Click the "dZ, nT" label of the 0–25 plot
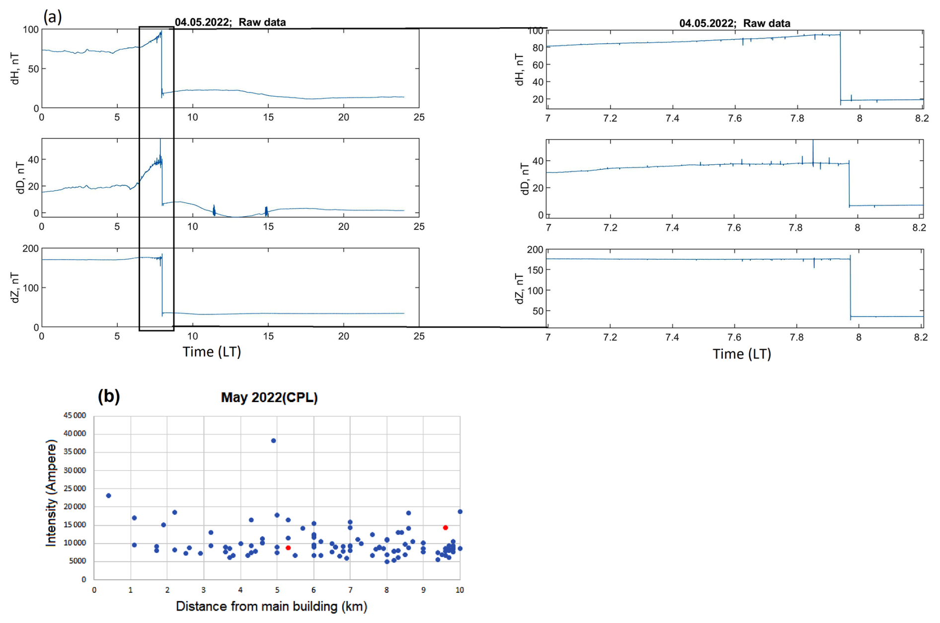Screen dimensions: 940x623 click(x=15, y=287)
